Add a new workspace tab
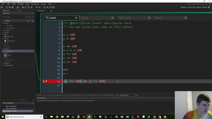This screenshot has height=119, width=212. point(51,11)
